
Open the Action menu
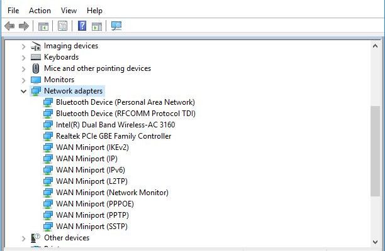[x=40, y=11]
